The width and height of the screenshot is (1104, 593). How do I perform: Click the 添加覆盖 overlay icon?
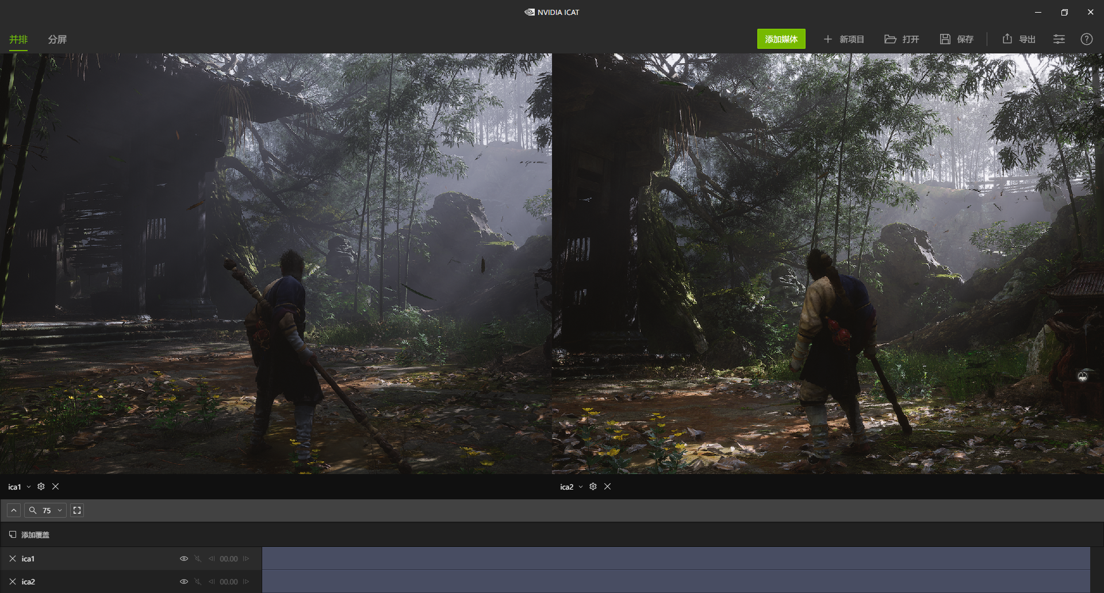(x=12, y=534)
